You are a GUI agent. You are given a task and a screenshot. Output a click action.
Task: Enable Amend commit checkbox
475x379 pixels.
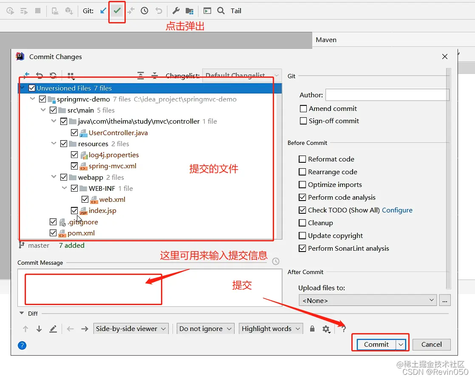point(303,108)
